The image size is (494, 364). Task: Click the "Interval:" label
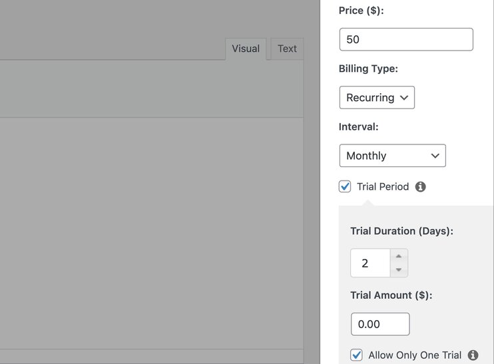point(358,126)
